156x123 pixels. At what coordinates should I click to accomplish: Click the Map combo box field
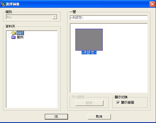coord(31,17)
